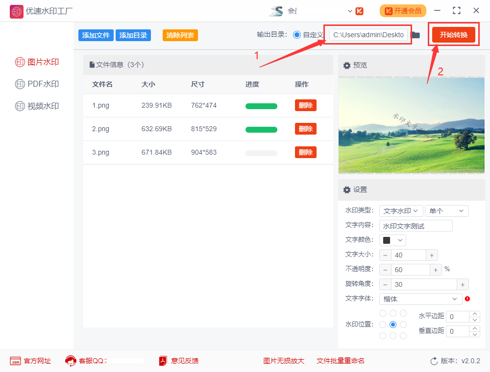Viewport: 490px width, 372px height.
Task: Click the 1.png progress bar
Action: point(261,106)
